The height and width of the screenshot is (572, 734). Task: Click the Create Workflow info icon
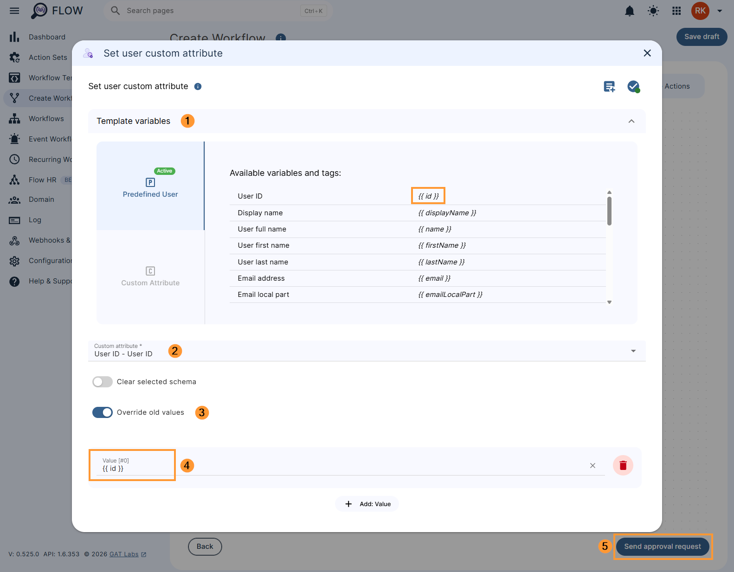tap(281, 38)
